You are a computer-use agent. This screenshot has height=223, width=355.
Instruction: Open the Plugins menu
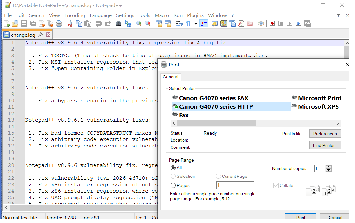195,15
